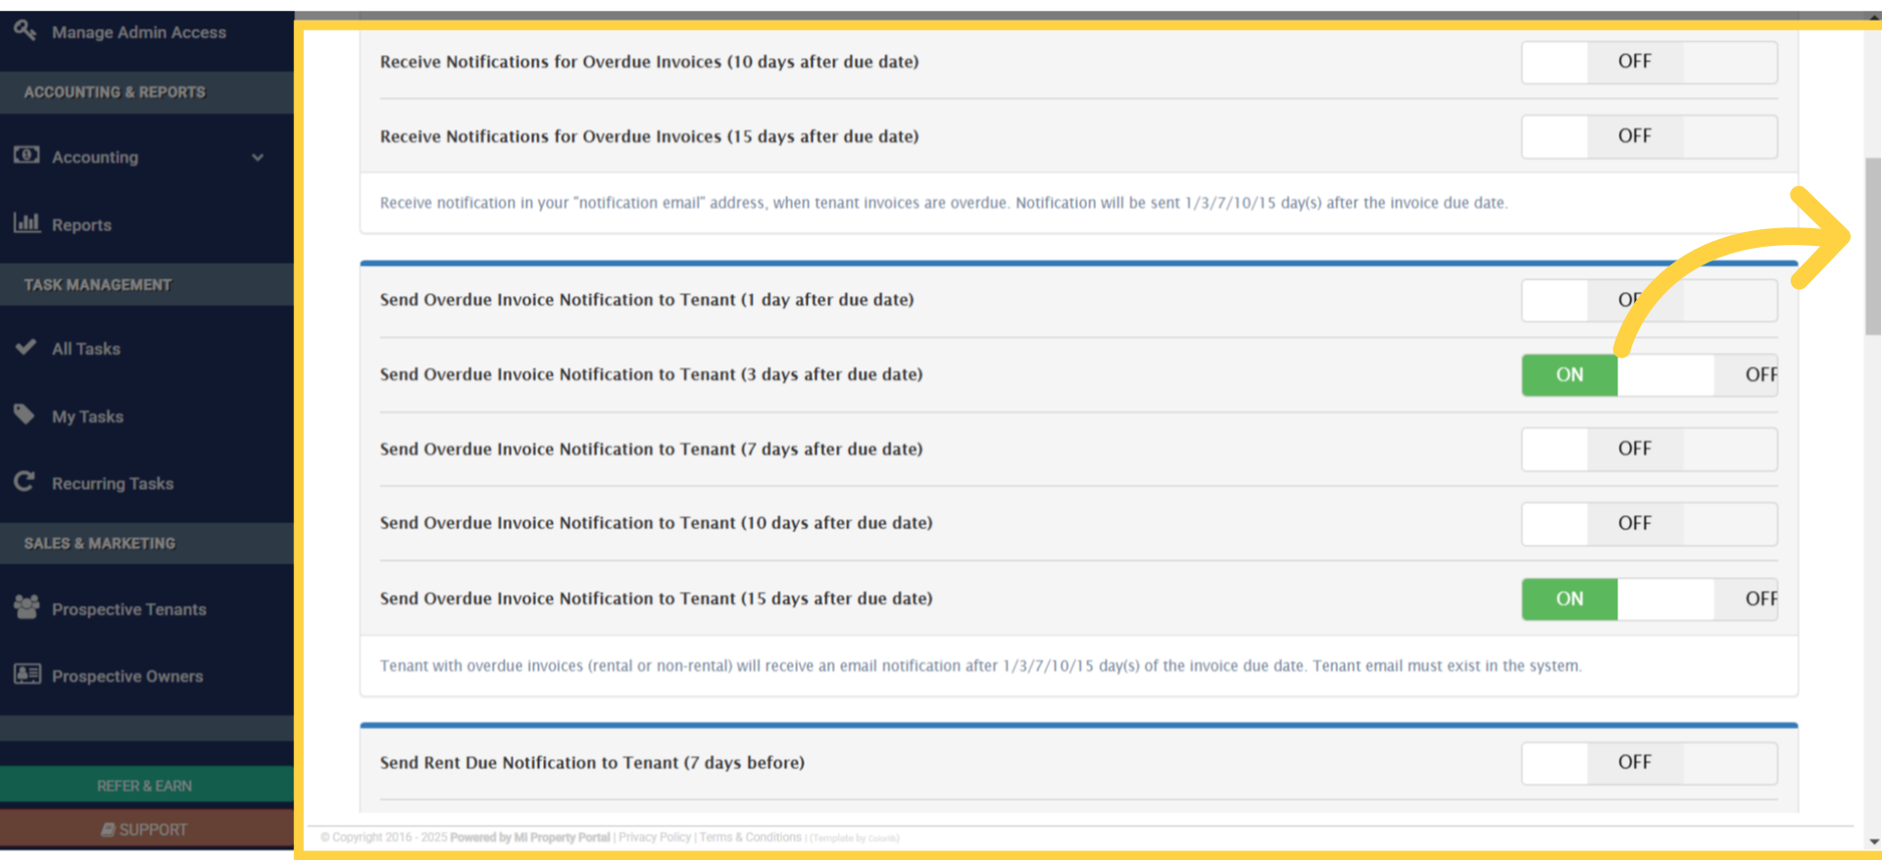Click the Support button
Screen dimensions: 1882x860
click(145, 830)
